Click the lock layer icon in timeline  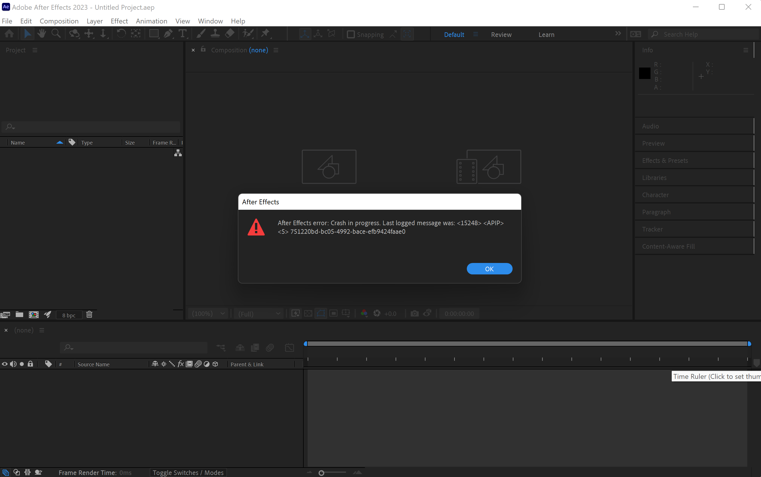[30, 364]
